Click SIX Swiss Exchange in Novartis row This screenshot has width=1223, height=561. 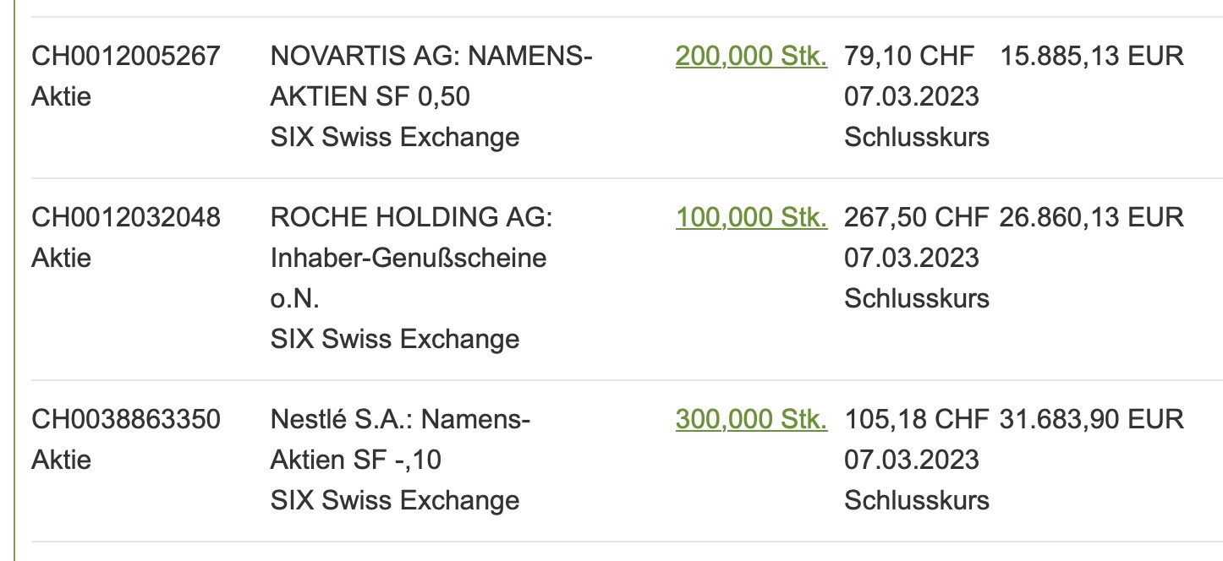point(394,137)
